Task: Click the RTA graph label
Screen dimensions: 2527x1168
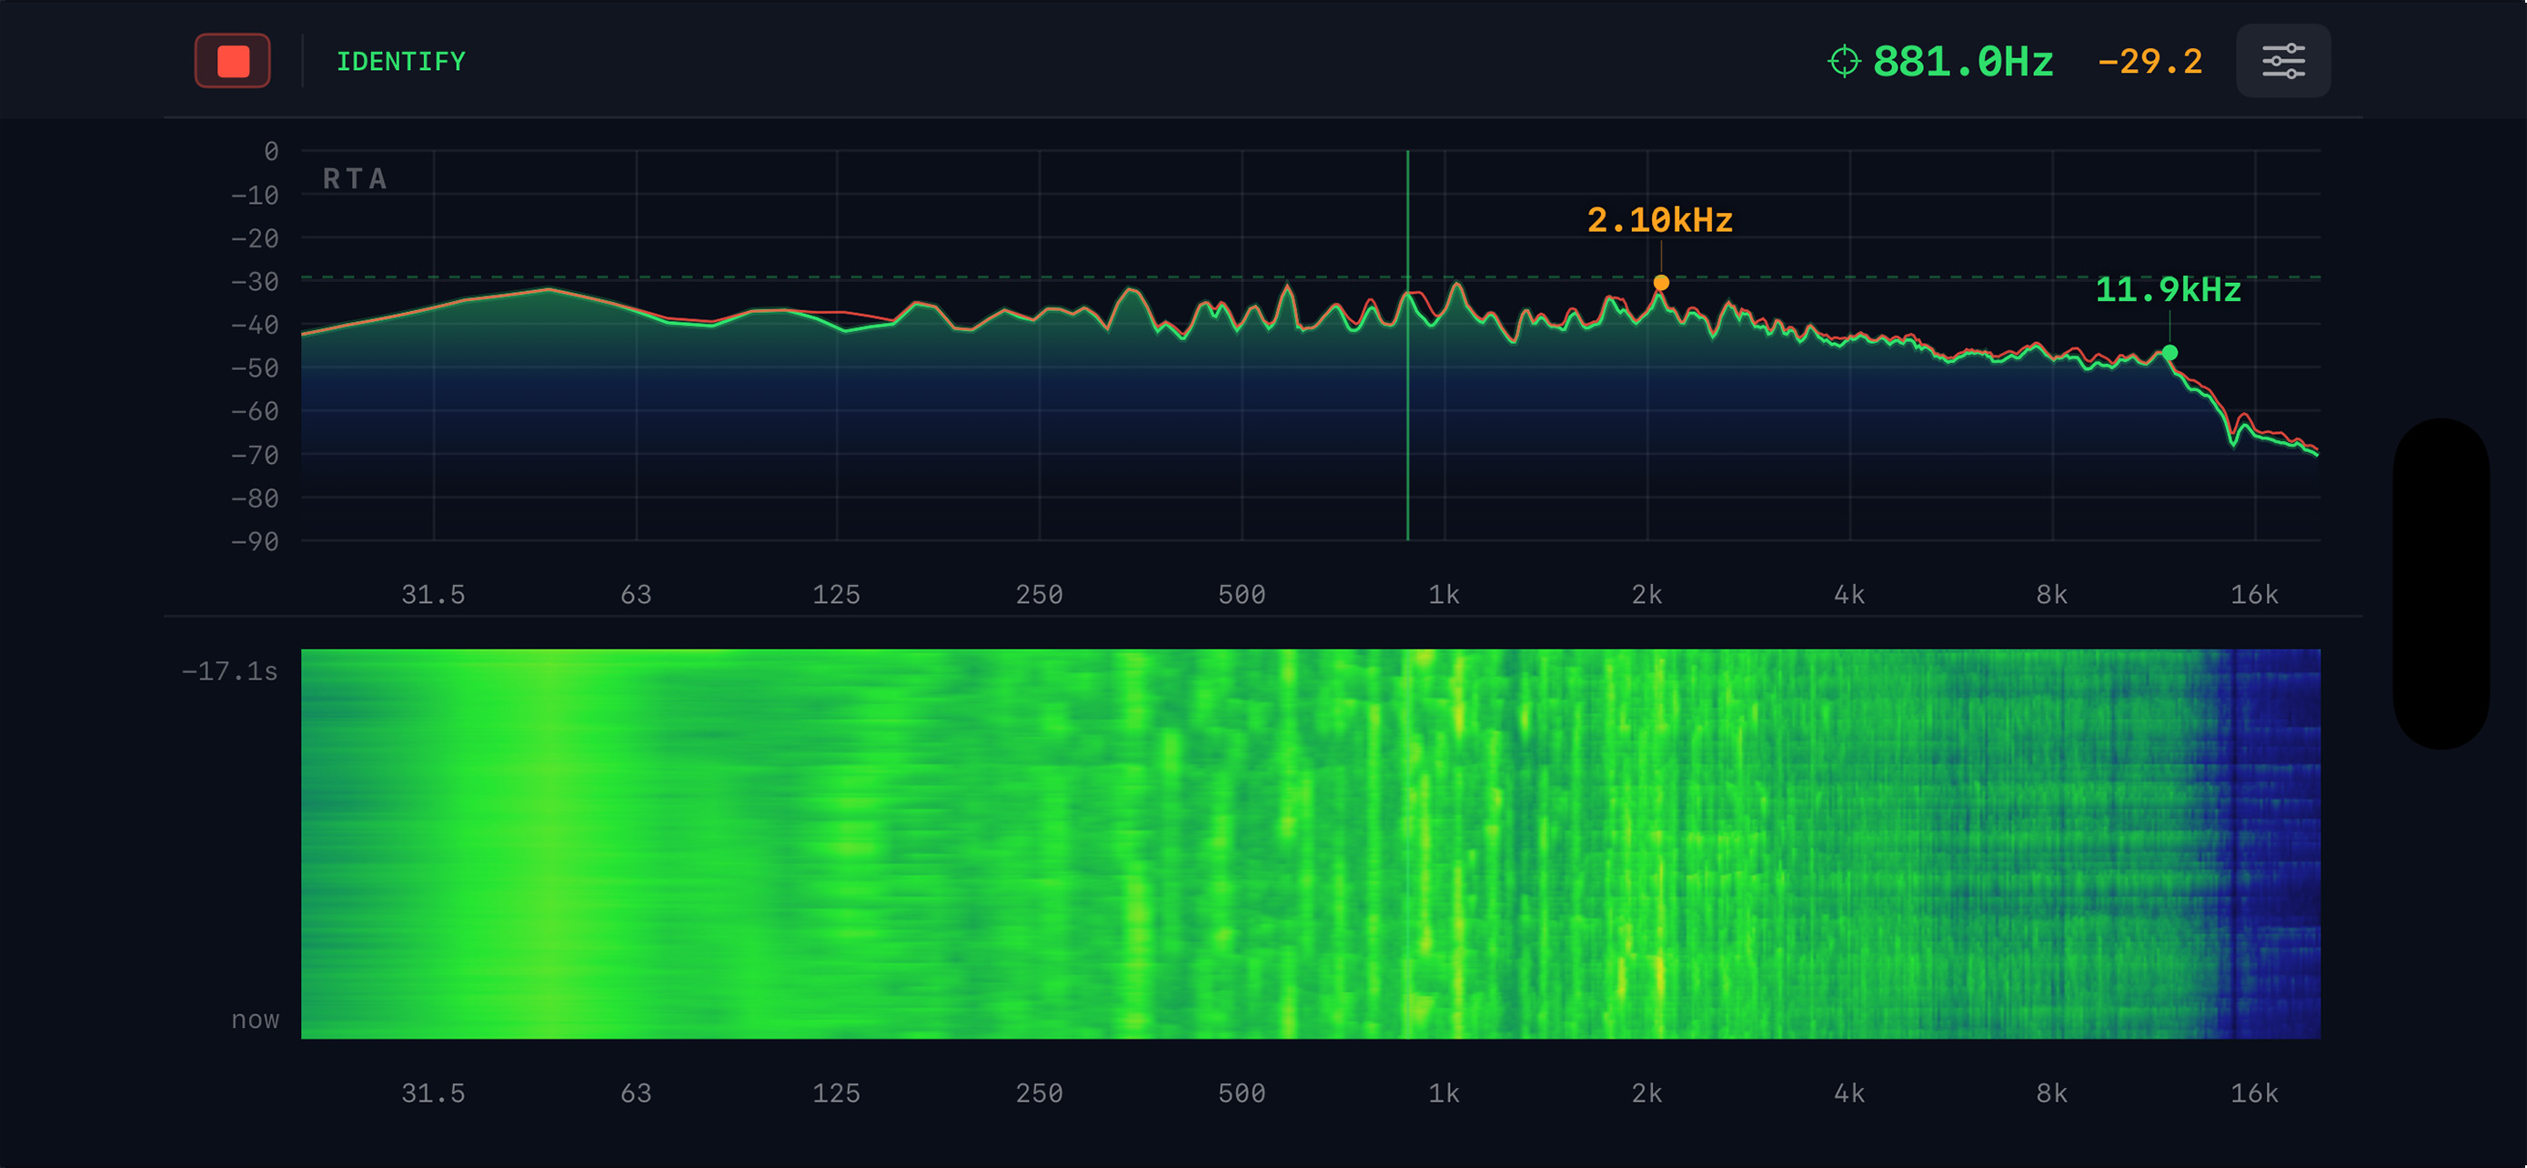Action: tap(355, 178)
